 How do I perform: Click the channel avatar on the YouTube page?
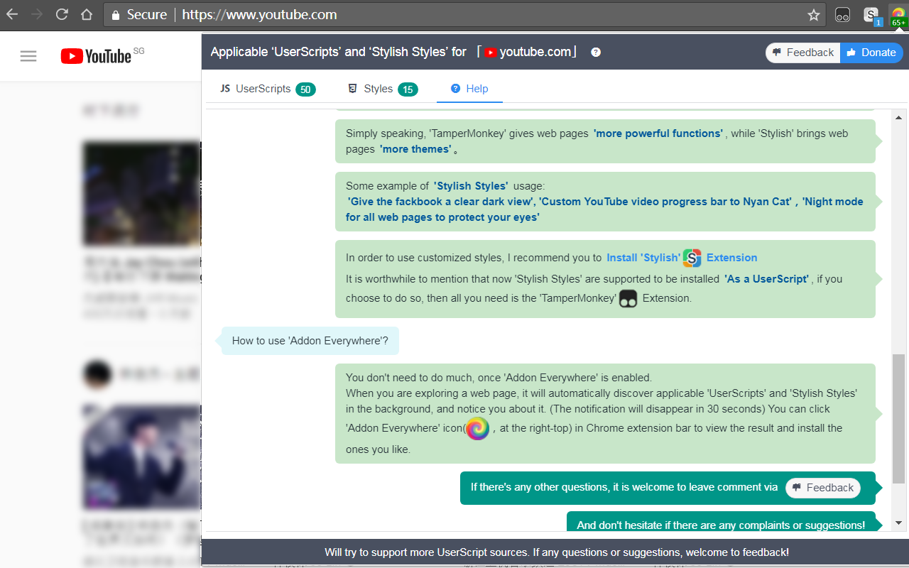[97, 374]
